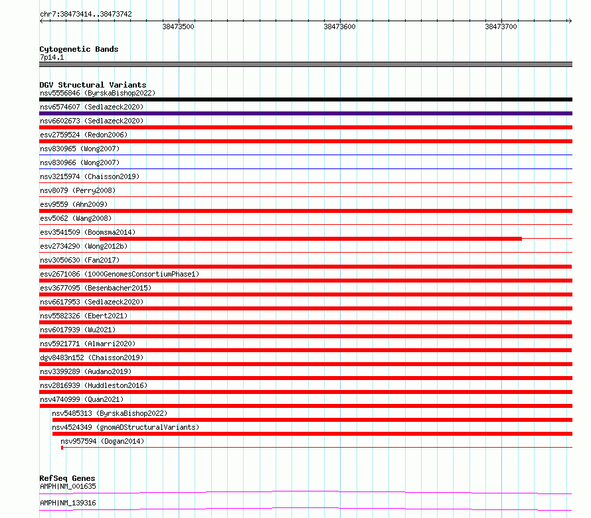Click nsv830966 (Wong2007) label
The image size is (591, 518).
point(80,162)
